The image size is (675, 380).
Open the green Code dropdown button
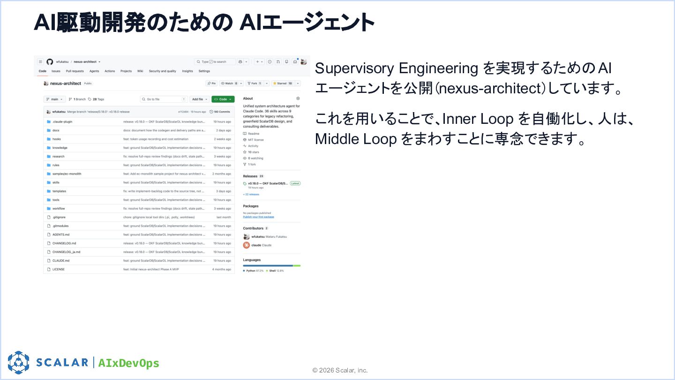(223, 99)
